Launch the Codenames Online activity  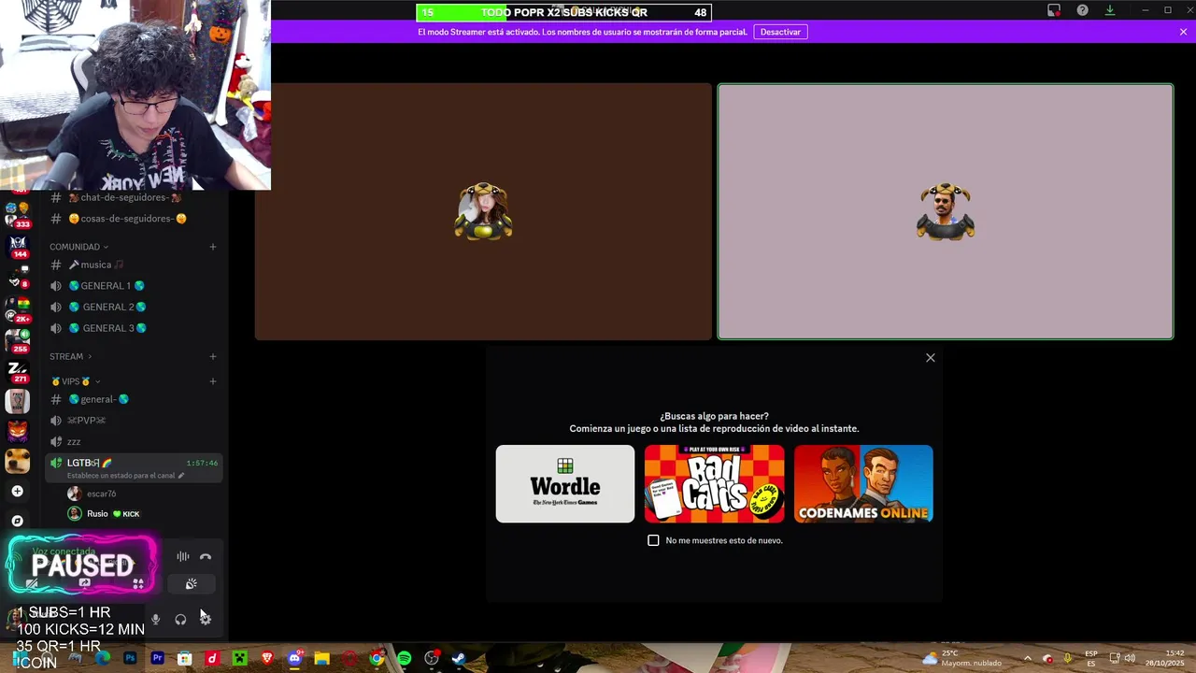click(x=863, y=483)
